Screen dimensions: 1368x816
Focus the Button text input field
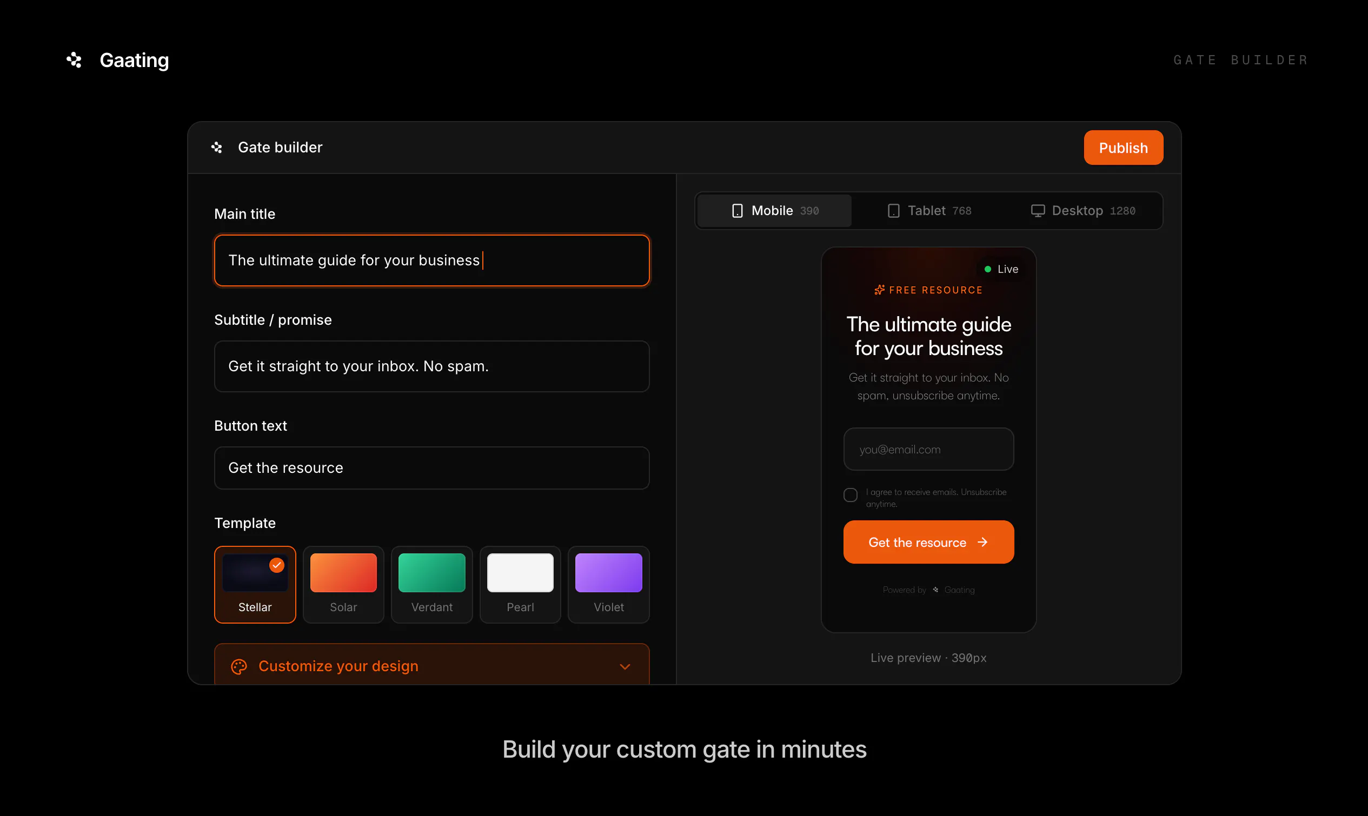click(432, 468)
